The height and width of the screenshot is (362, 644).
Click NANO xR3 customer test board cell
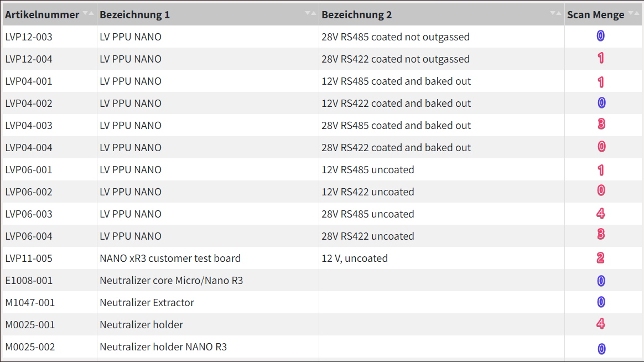click(170, 258)
